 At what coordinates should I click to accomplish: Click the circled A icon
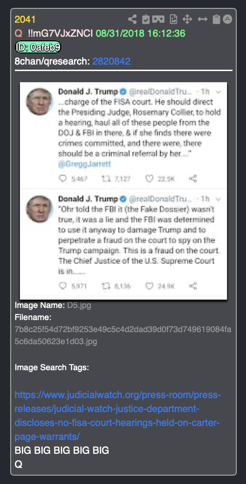(x=227, y=20)
